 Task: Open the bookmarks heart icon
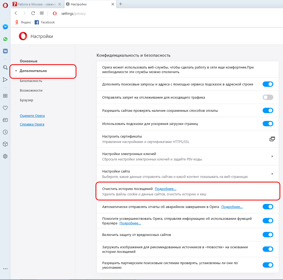tap(5, 108)
